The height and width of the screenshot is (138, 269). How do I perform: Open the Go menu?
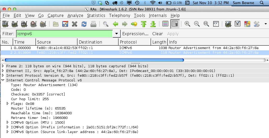41,16
